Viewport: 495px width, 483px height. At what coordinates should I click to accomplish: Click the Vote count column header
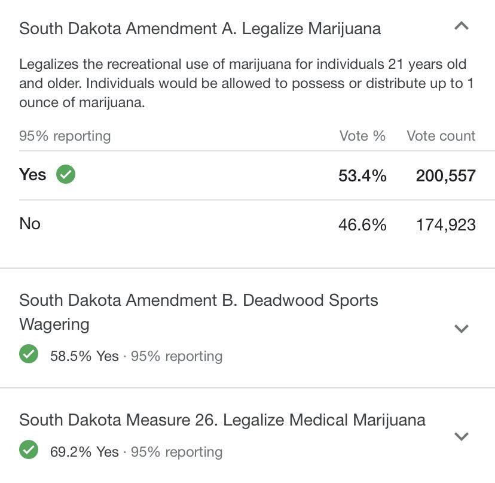click(441, 136)
